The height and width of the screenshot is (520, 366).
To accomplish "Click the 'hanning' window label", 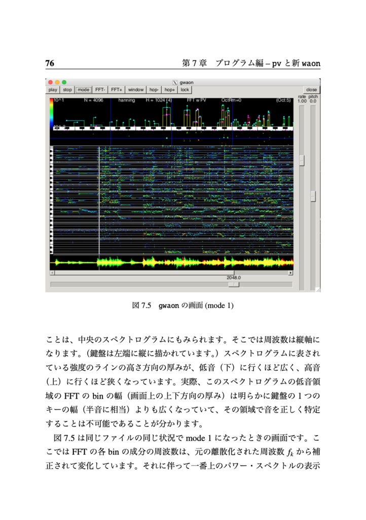I will click(x=127, y=100).
